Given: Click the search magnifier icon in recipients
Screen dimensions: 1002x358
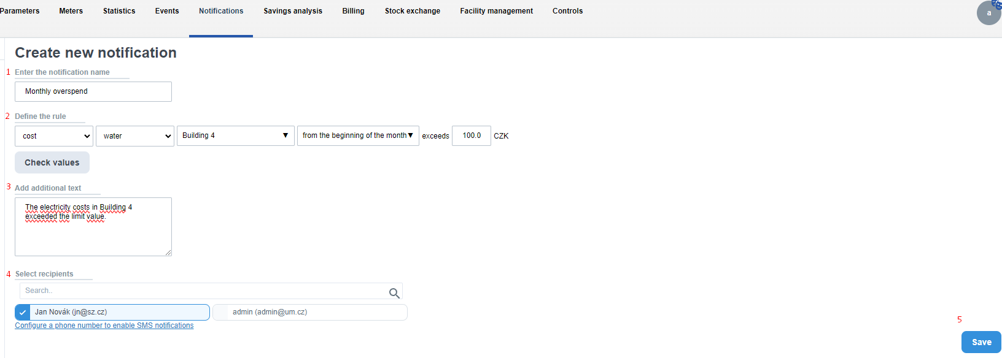Looking at the screenshot, I should click(x=394, y=293).
